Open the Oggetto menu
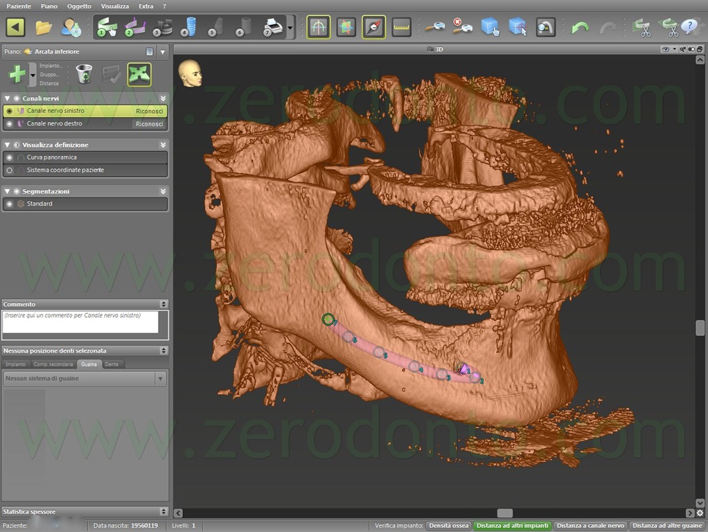Image resolution: width=708 pixels, height=532 pixels. point(79,6)
